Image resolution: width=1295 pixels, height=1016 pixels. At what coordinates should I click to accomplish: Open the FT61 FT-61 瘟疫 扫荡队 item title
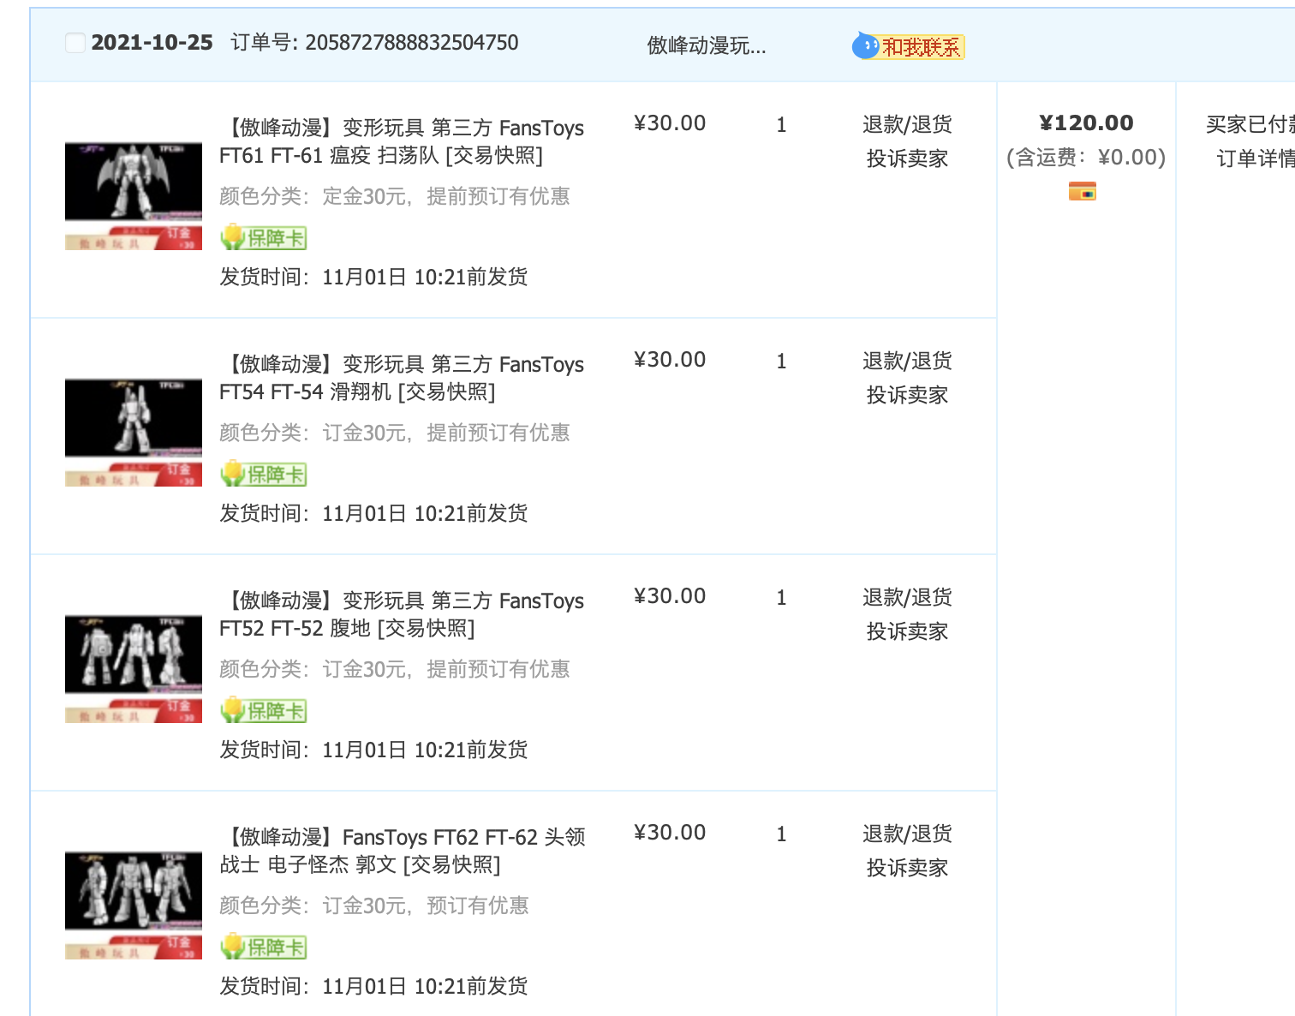[402, 141]
